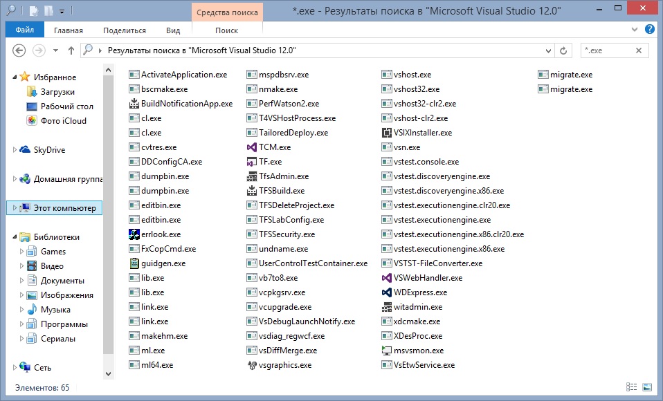Image resolution: width=663 pixels, height=401 pixels.
Task: Click the Фото iCloud icon
Action: [x=32, y=121]
